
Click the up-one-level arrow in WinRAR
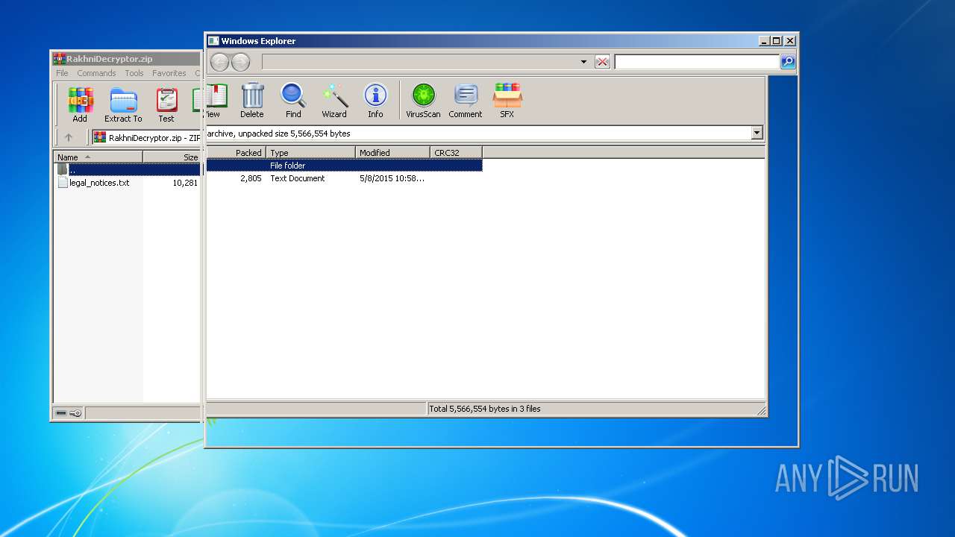click(69, 137)
